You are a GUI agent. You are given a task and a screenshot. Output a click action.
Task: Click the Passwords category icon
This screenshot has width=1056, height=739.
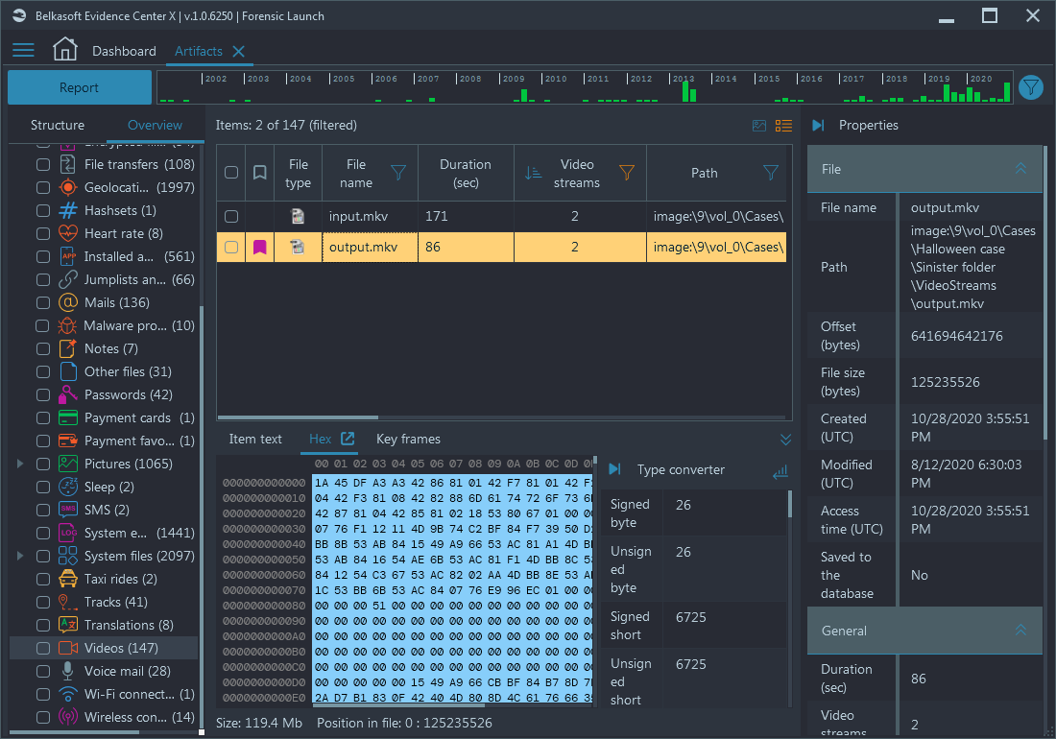68,394
